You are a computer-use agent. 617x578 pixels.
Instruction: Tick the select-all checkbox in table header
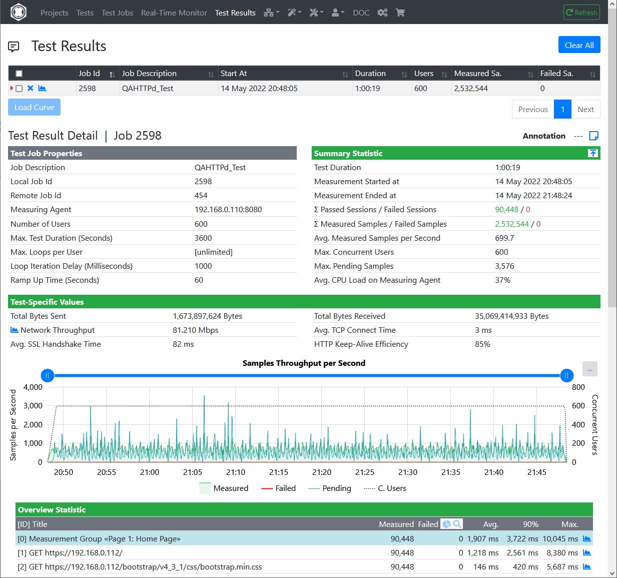pos(19,74)
